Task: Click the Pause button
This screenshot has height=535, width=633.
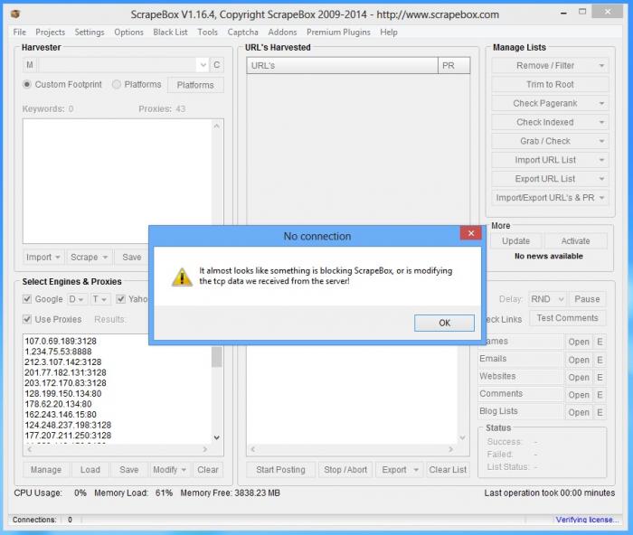Action: 587,299
